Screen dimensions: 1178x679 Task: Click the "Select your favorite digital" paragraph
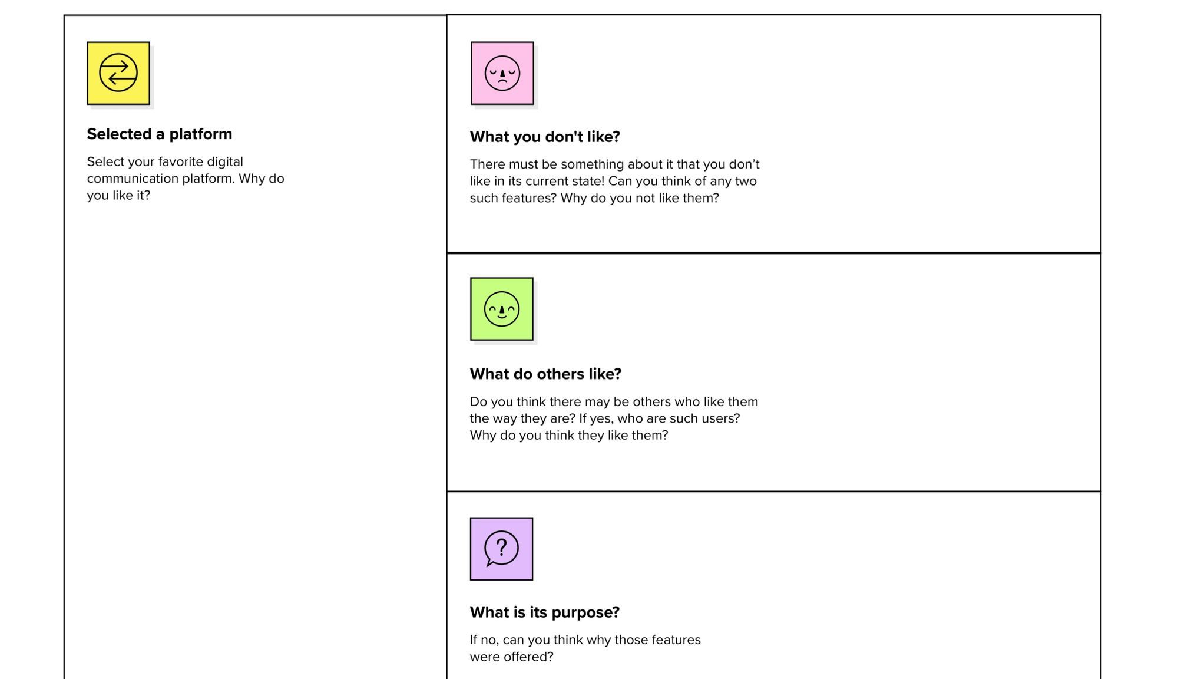click(x=186, y=179)
